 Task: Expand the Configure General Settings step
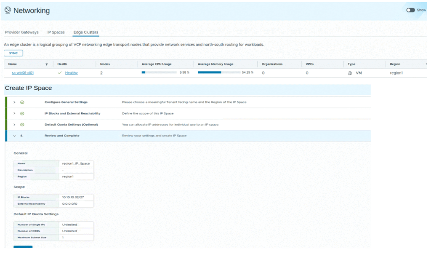click(14, 102)
